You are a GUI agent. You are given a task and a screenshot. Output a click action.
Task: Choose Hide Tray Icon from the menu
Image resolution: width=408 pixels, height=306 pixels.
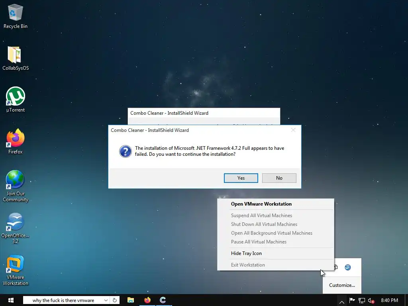276,253
